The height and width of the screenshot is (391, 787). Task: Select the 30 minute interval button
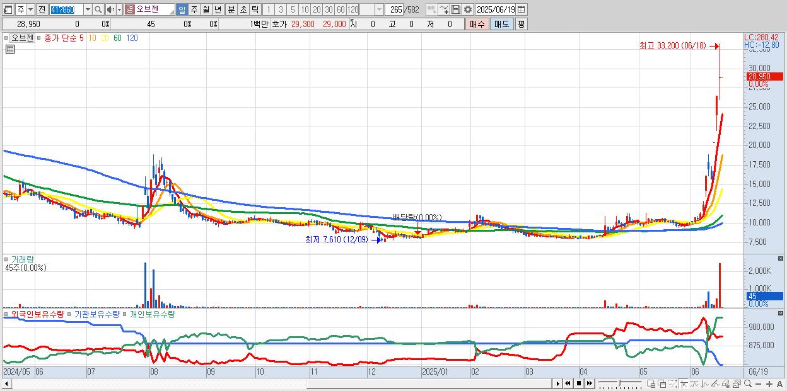[329, 9]
